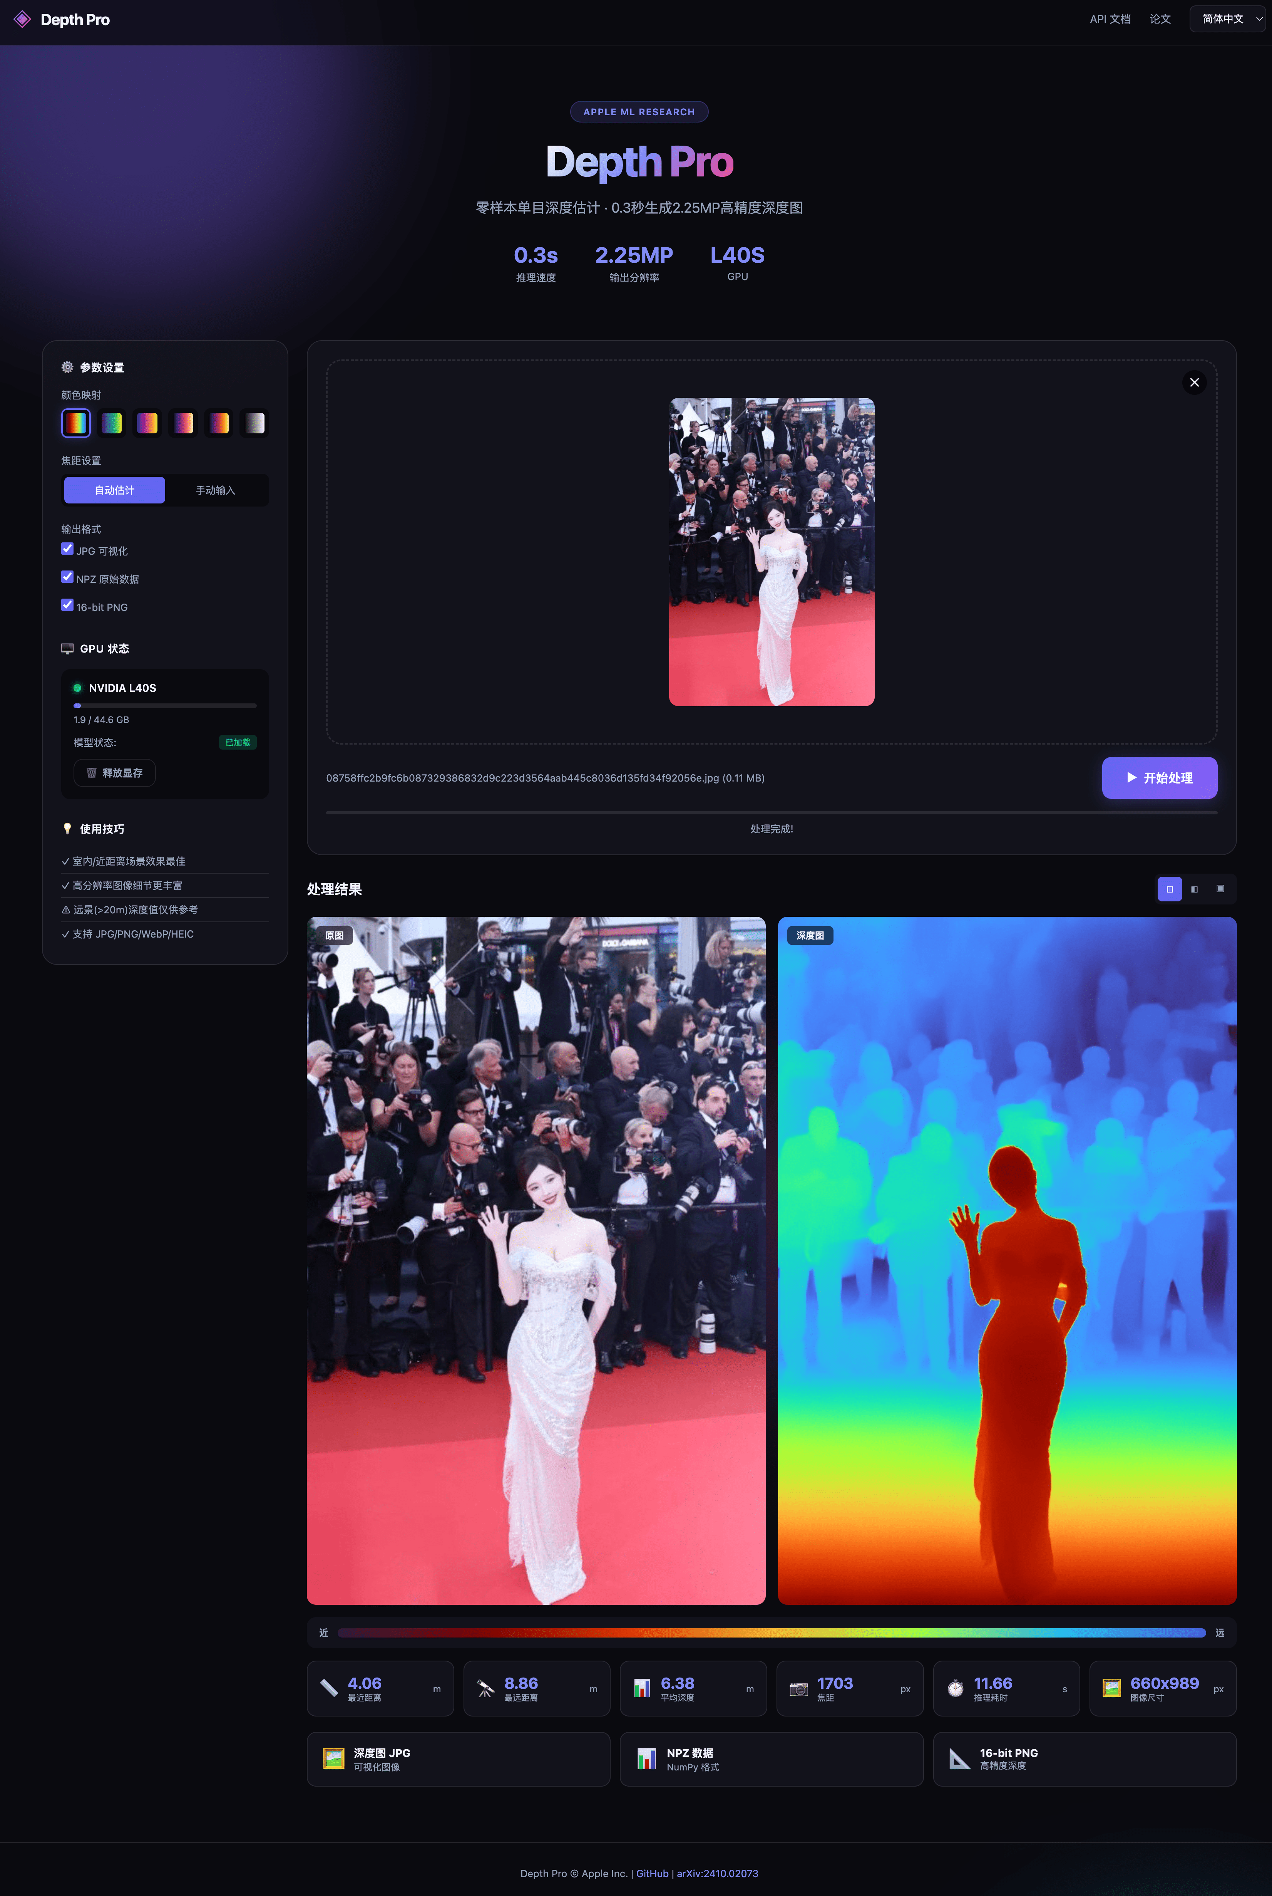This screenshot has height=1896, width=1272.
Task: Open the 论文 link in the header
Action: (1160, 18)
